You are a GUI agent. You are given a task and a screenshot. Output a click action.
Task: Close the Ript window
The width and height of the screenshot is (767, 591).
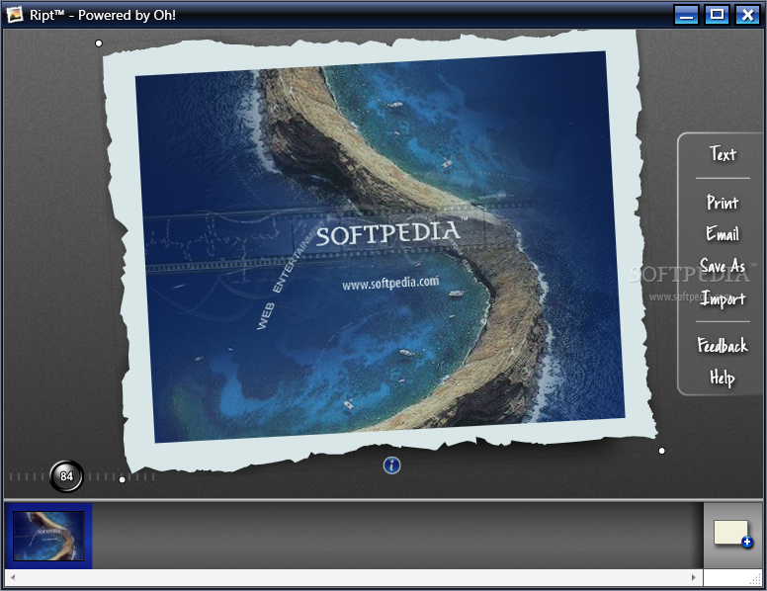(747, 15)
